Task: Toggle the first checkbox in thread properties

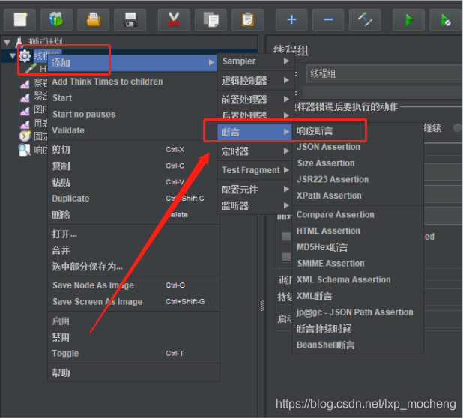Action: pyautogui.click(x=286, y=237)
